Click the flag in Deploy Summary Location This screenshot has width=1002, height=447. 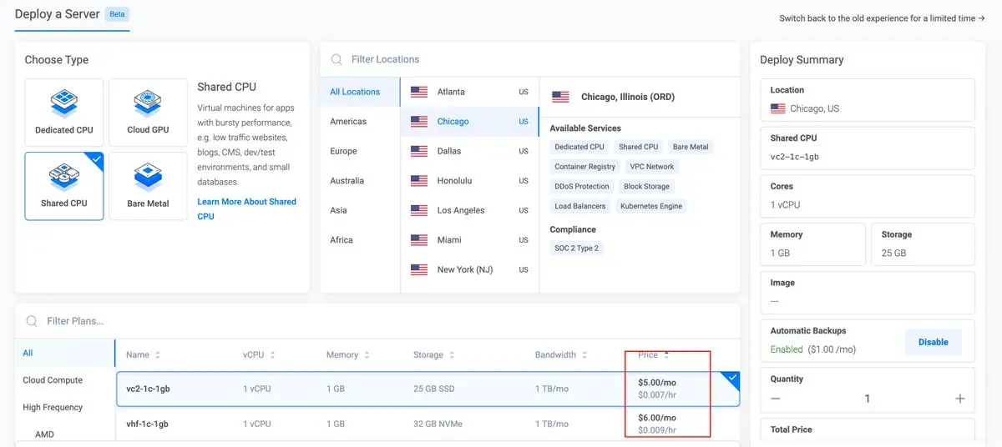(778, 108)
